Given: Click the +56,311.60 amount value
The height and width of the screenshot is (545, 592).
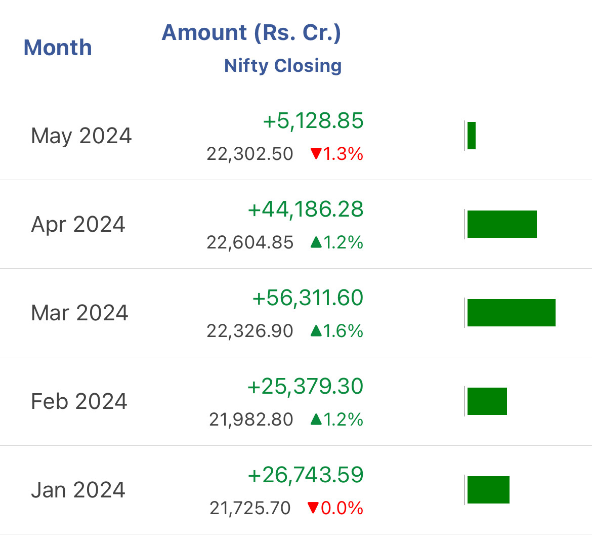Looking at the screenshot, I should (x=308, y=299).
